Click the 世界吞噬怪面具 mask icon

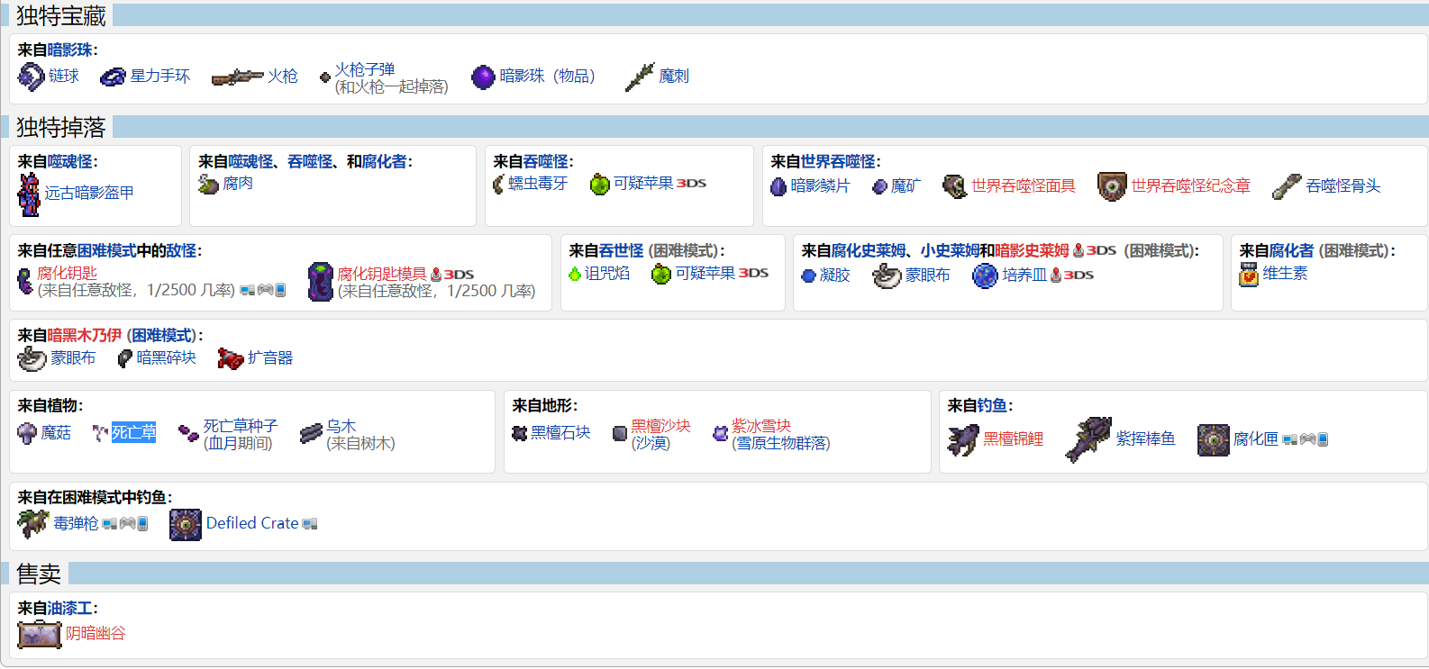954,186
